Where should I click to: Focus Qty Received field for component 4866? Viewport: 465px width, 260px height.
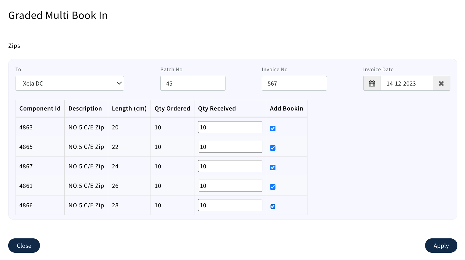pyautogui.click(x=230, y=205)
